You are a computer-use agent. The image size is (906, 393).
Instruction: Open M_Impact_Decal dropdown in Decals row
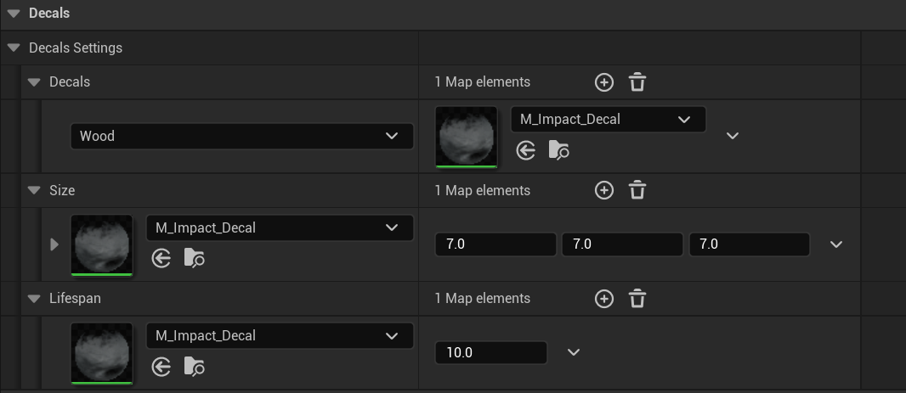pos(608,120)
